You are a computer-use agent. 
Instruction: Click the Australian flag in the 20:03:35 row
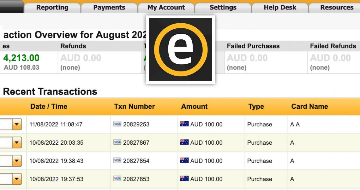[184, 142]
